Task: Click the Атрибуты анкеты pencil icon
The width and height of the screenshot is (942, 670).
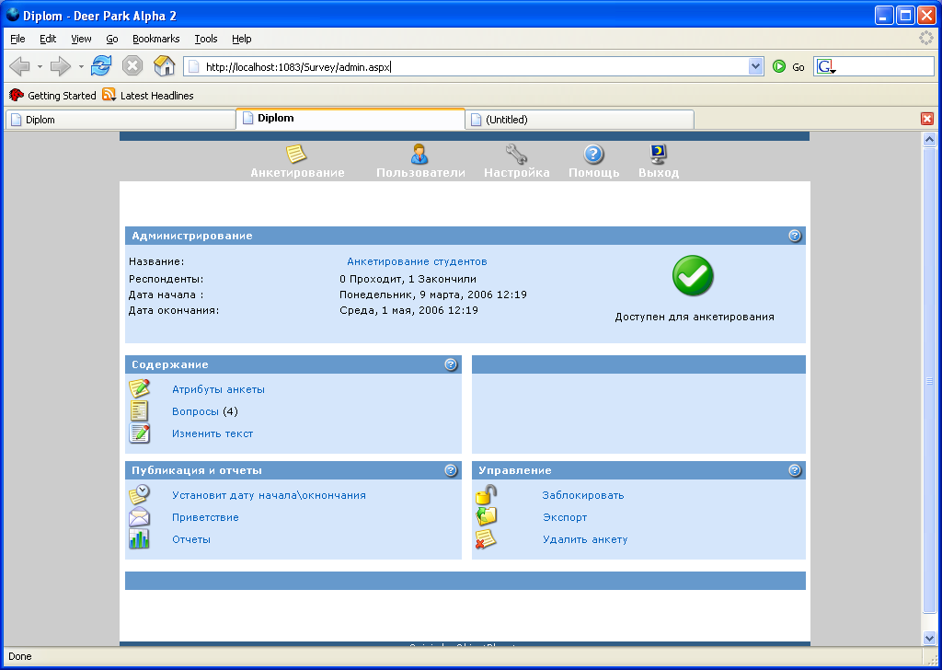Action: point(140,388)
